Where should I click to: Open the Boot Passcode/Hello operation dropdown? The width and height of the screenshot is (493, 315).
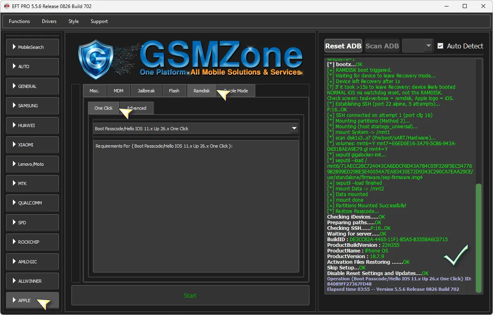[196, 129]
